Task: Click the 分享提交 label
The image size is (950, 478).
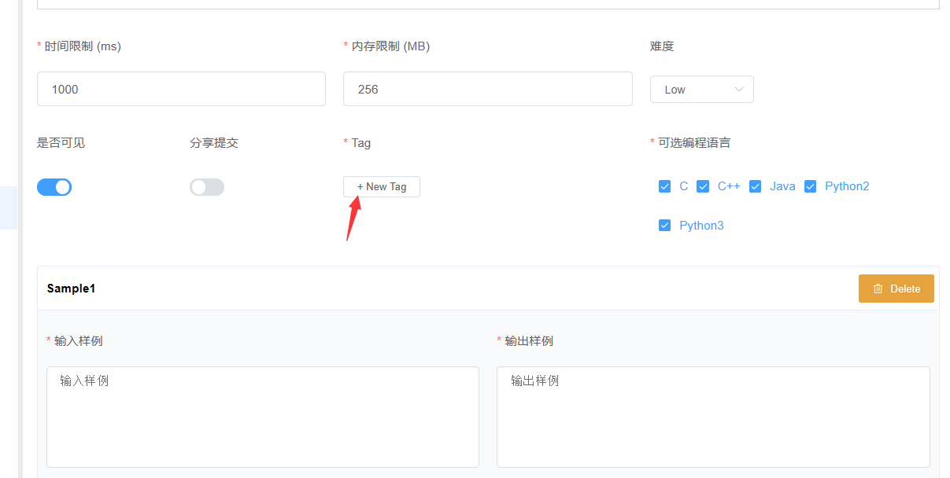Action: click(x=213, y=143)
